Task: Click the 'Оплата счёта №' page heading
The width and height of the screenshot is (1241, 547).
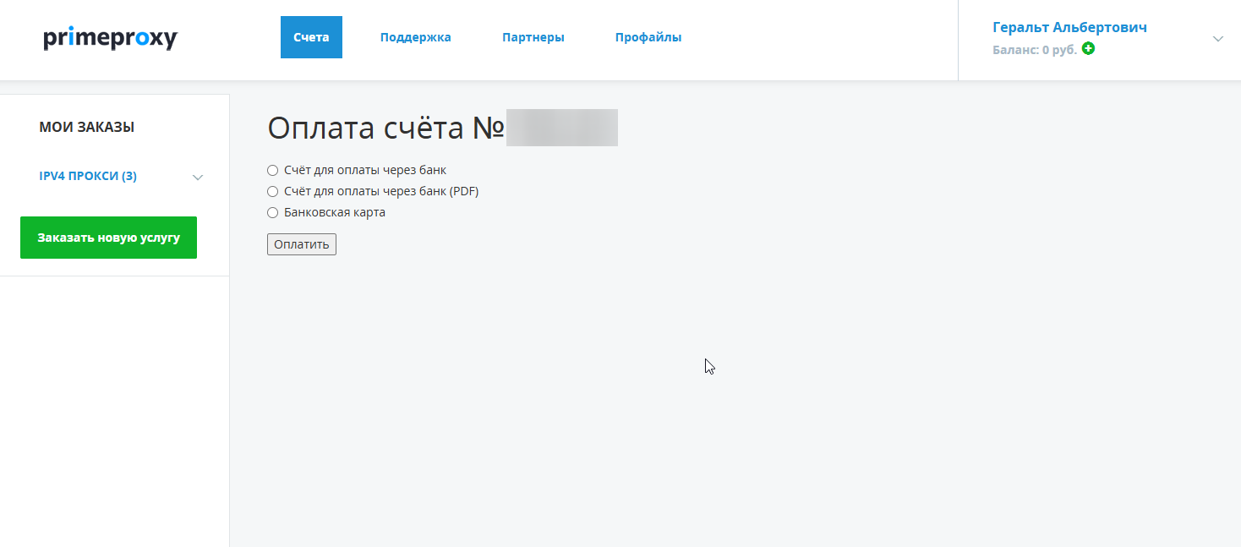Action: (x=386, y=128)
